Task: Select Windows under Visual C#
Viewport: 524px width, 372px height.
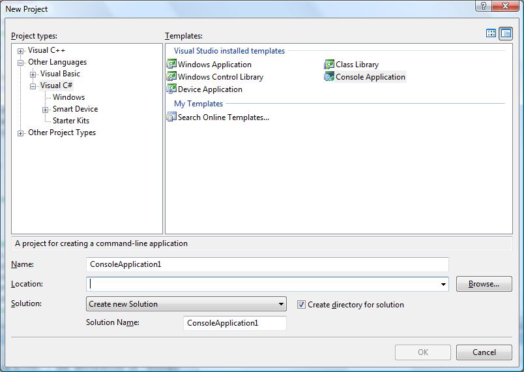Action: click(x=68, y=97)
